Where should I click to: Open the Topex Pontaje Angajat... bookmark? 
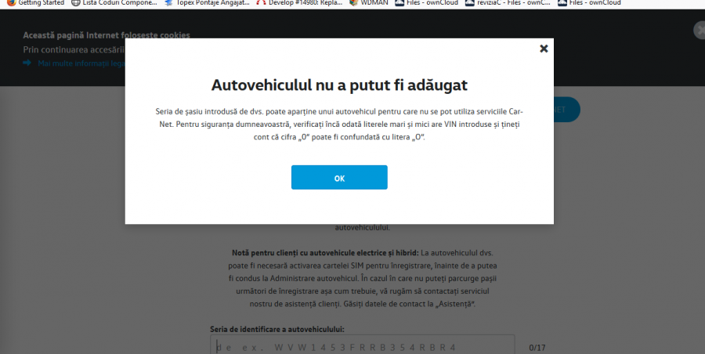(x=207, y=2)
